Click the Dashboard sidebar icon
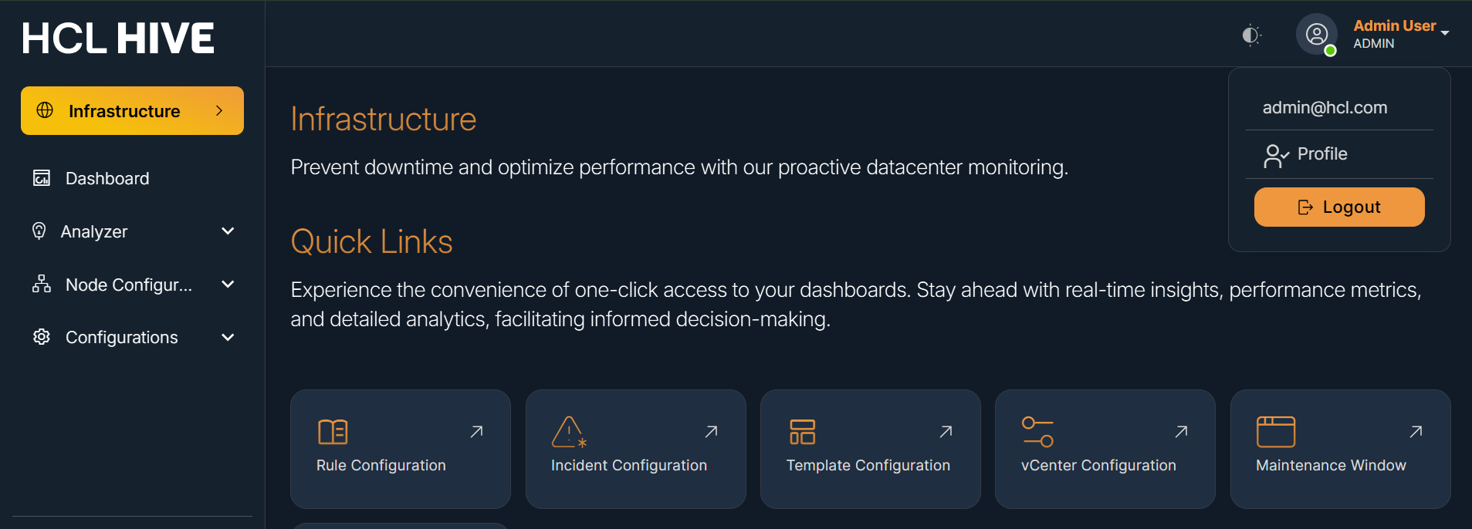The width and height of the screenshot is (1472, 529). [42, 179]
